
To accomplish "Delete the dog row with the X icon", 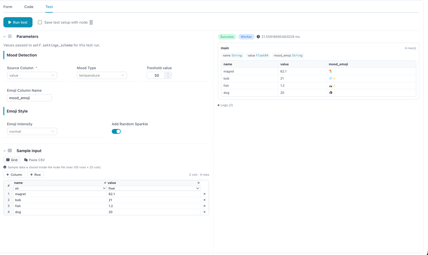I will 205,212.
